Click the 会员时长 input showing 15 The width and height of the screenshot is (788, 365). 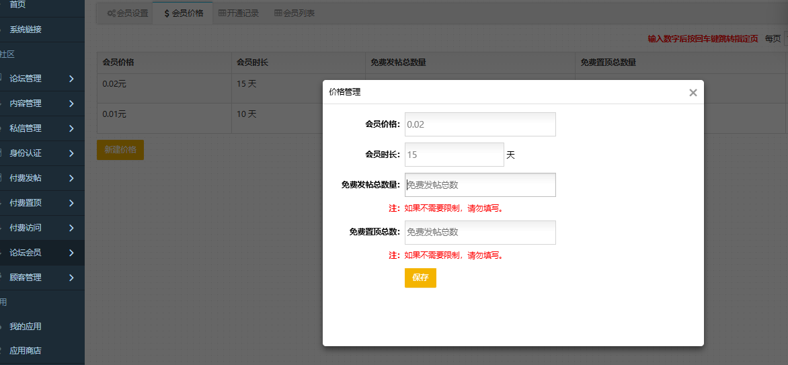[455, 155]
